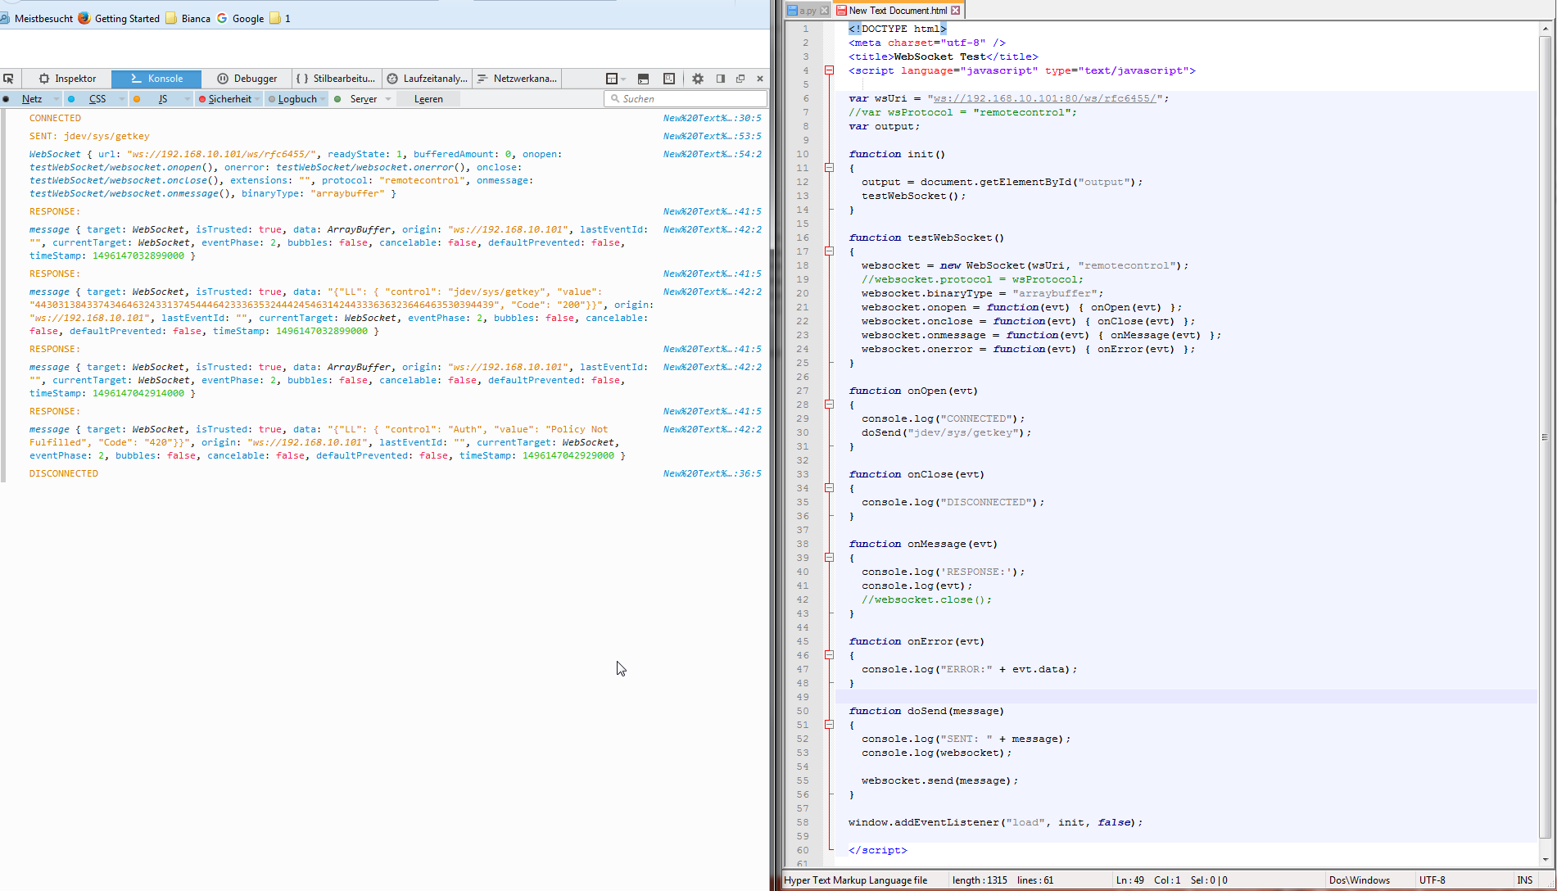The width and height of the screenshot is (1557, 891).
Task: Collapse the init function fold marker
Action: (x=829, y=168)
